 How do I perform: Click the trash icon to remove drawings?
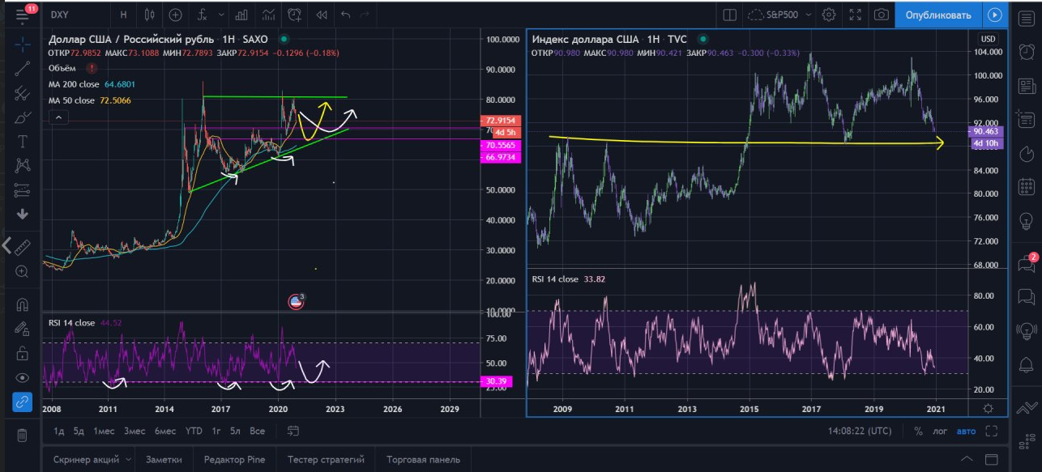[23, 435]
